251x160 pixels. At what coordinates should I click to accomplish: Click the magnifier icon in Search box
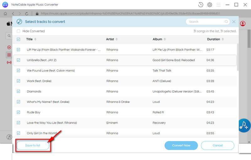(x=226, y=22)
